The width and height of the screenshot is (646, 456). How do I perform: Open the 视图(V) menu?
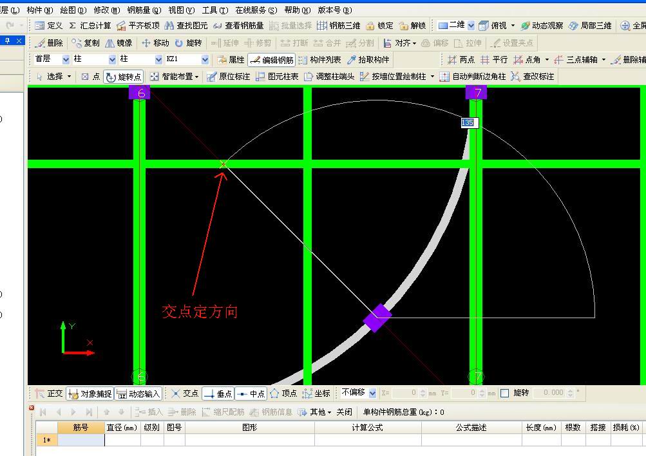181,10
